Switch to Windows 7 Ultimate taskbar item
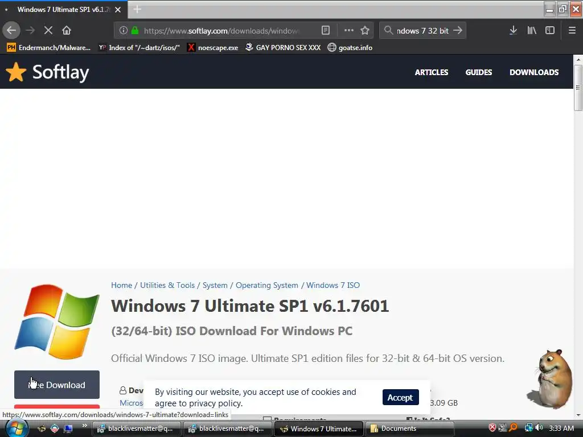The height and width of the screenshot is (437, 583). pos(318,428)
